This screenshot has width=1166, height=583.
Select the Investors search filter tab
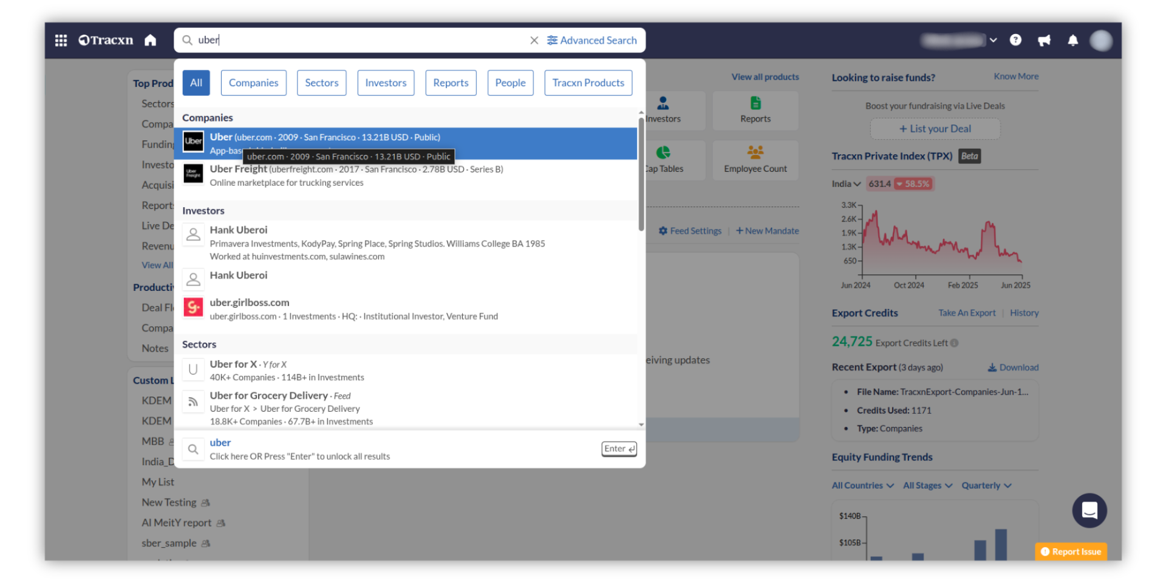[x=386, y=83]
